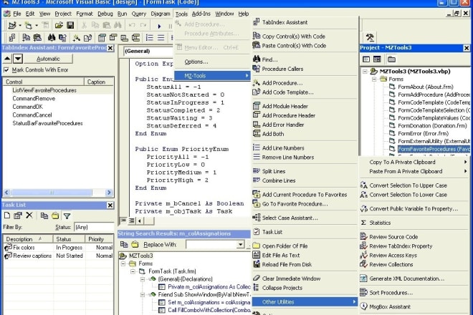The image size is (473, 315).
Task: Click the Find binoculars icon in MZ-Tools menu
Action: click(257, 59)
